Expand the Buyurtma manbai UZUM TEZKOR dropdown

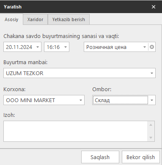(152, 73)
